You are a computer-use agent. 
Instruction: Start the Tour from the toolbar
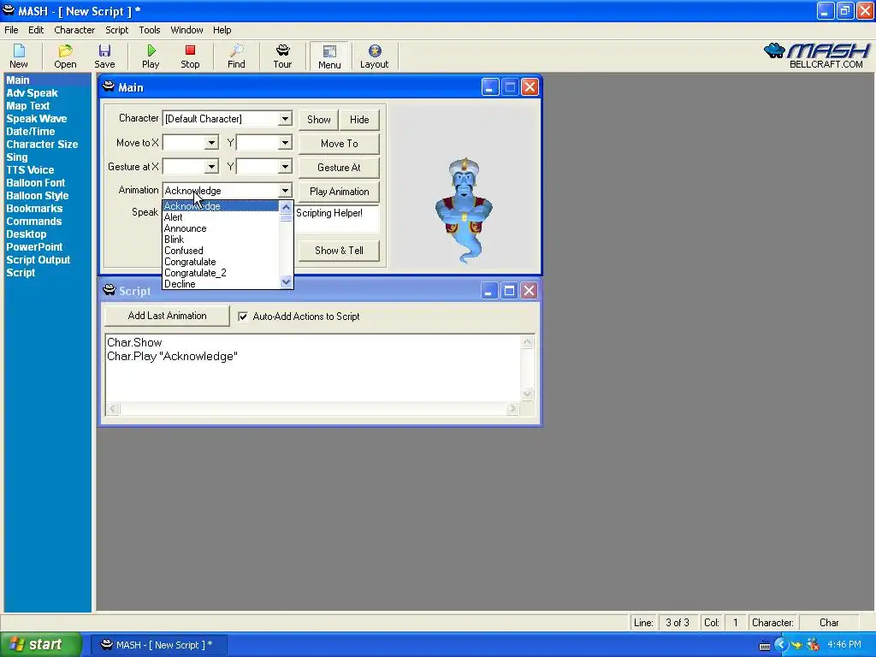click(x=282, y=56)
